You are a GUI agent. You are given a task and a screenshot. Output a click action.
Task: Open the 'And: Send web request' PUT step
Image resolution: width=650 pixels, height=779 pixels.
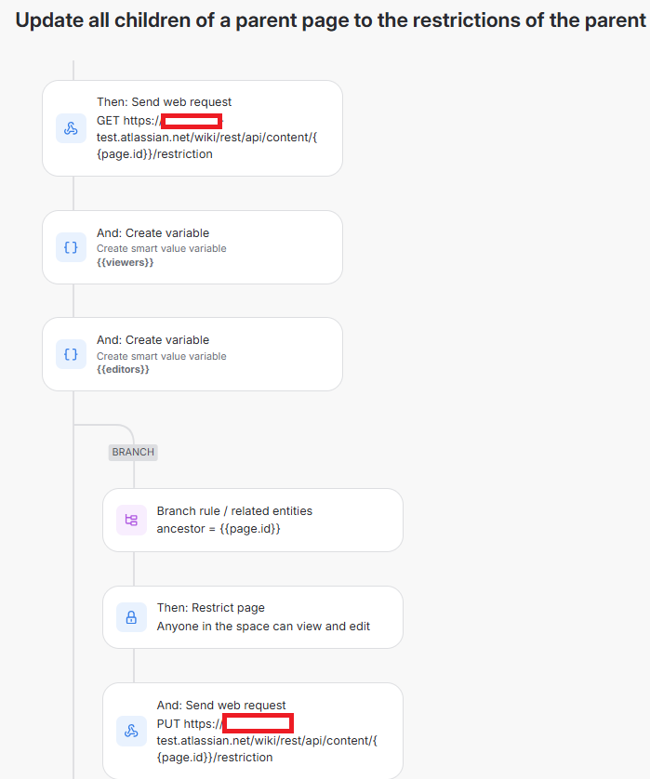(252, 731)
